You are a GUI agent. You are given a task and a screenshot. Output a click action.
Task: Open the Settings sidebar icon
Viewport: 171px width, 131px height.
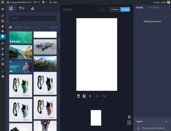[3, 64]
